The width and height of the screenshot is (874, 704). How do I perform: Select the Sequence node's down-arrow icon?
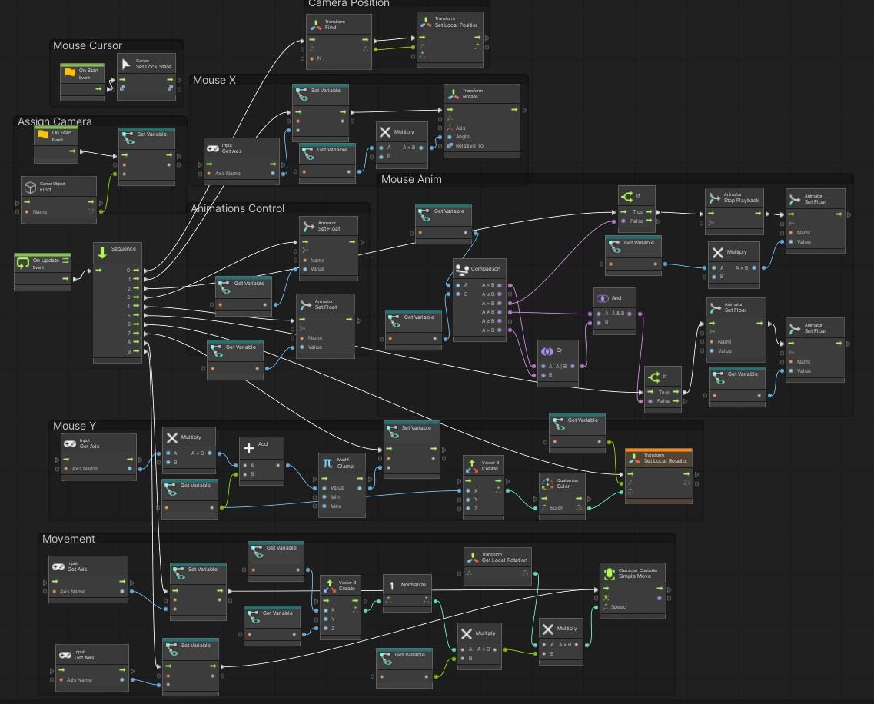[x=102, y=253]
